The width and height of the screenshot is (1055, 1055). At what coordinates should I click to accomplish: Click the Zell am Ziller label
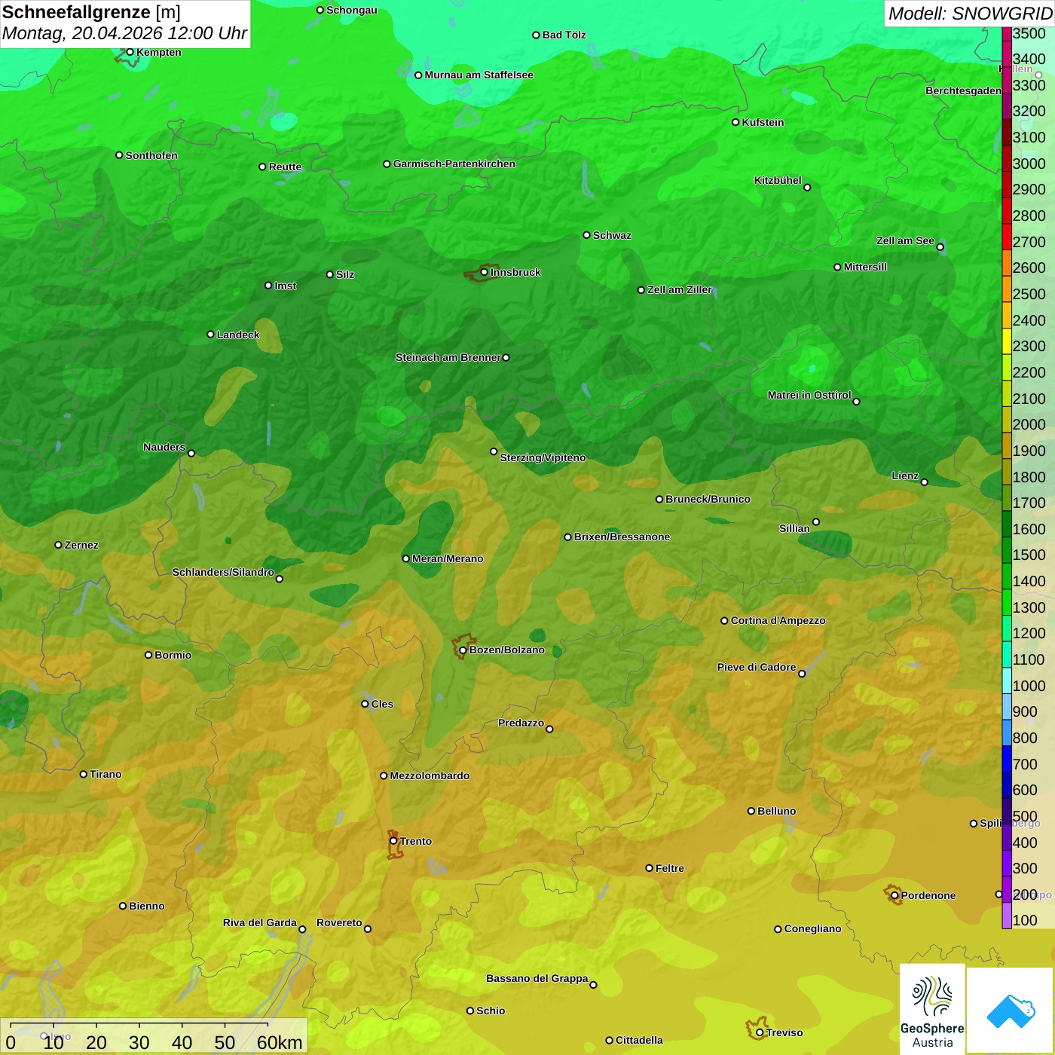coord(680,289)
